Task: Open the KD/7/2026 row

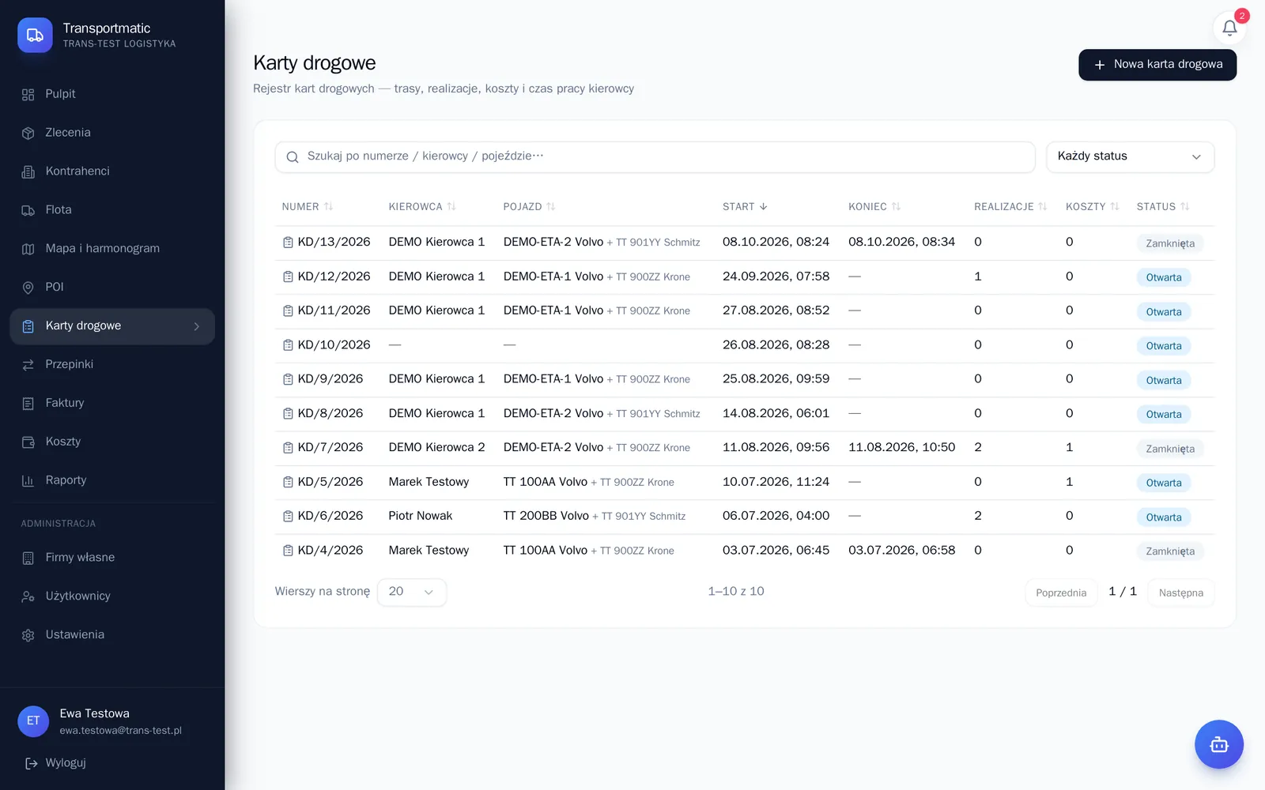Action: click(744, 448)
